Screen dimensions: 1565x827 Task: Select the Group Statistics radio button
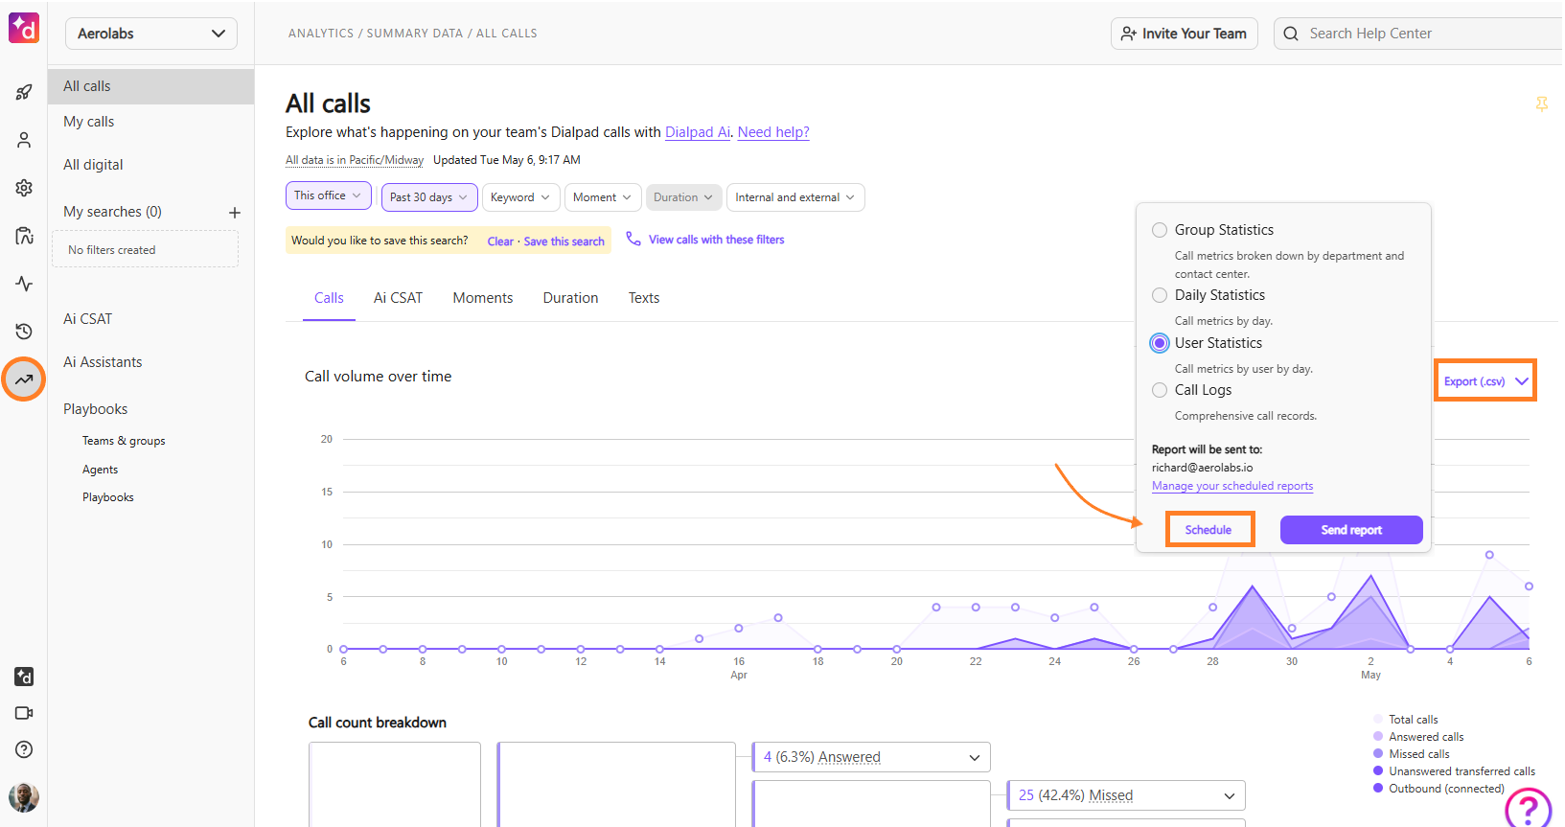1160,230
